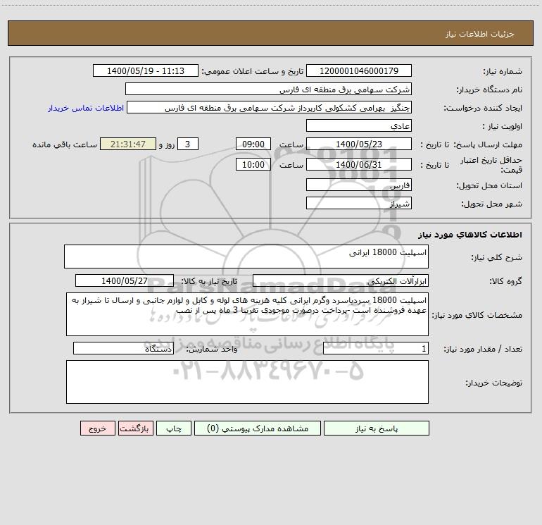Click the بازگشت back button
Image resolution: width=542 pixels, height=525 pixels.
[135, 428]
